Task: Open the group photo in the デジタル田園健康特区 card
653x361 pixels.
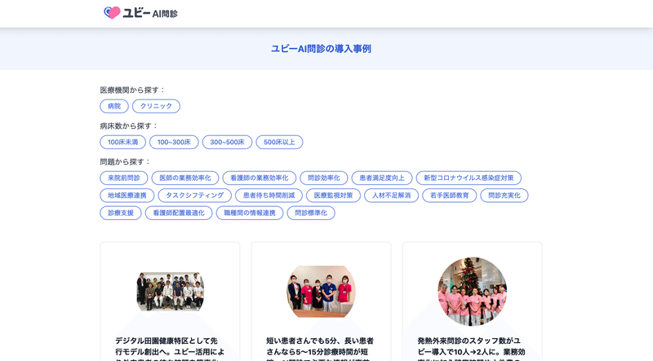Action: [171, 292]
